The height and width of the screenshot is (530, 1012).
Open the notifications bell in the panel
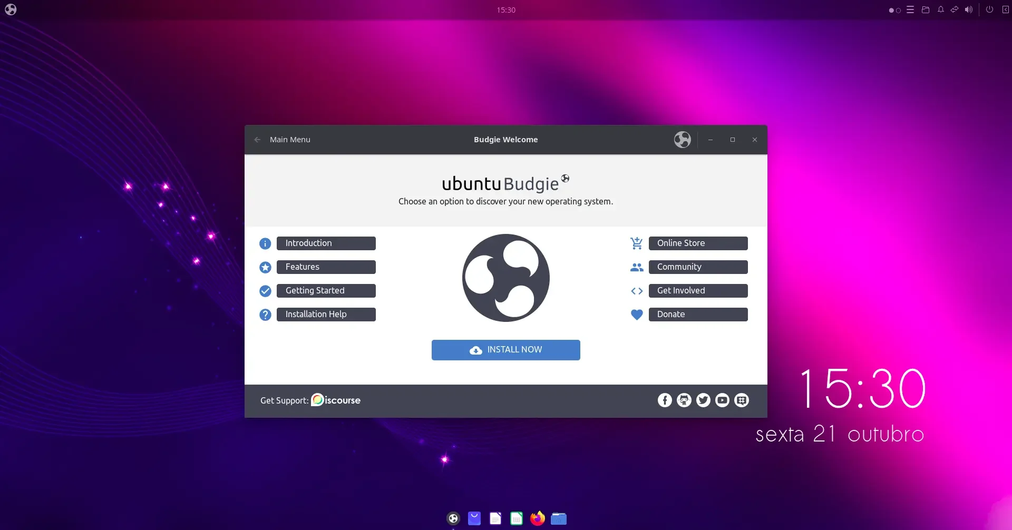tap(941, 10)
